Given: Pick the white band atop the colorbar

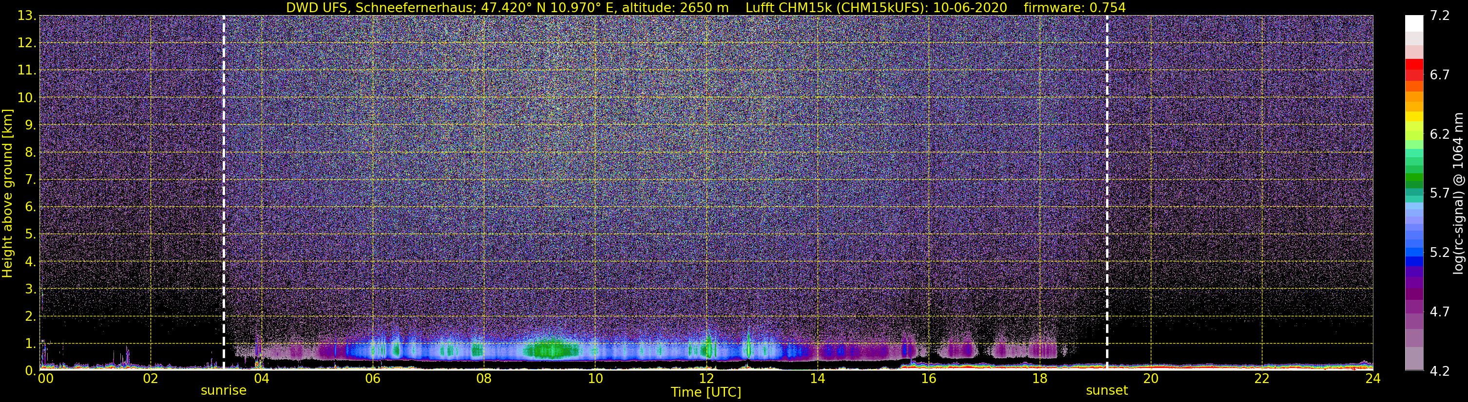Looking at the screenshot, I should pyautogui.click(x=1414, y=23).
